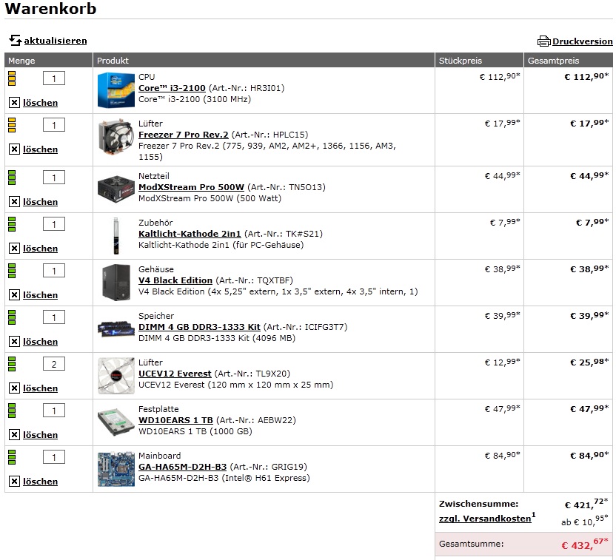Screen dimensions: 616x560
Task: Click löschen link for V4 Black Edition
Action: coord(40,295)
